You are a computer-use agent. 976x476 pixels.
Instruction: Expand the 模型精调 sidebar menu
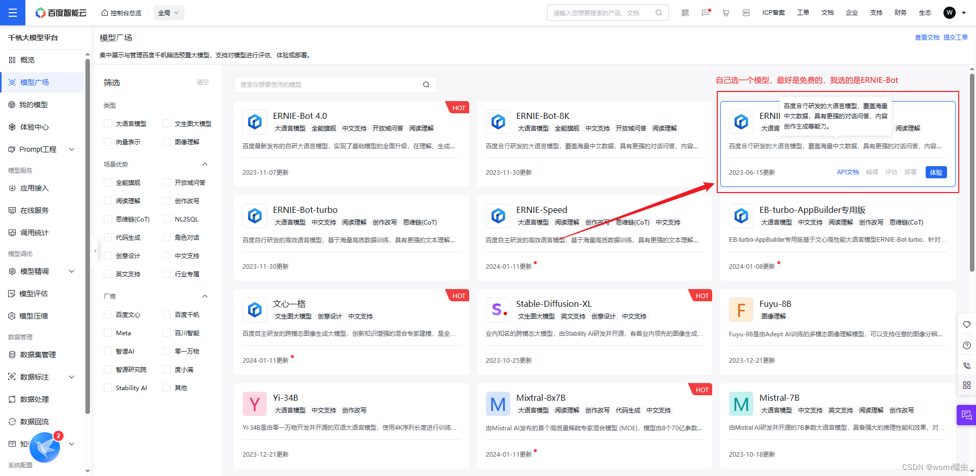(72, 271)
